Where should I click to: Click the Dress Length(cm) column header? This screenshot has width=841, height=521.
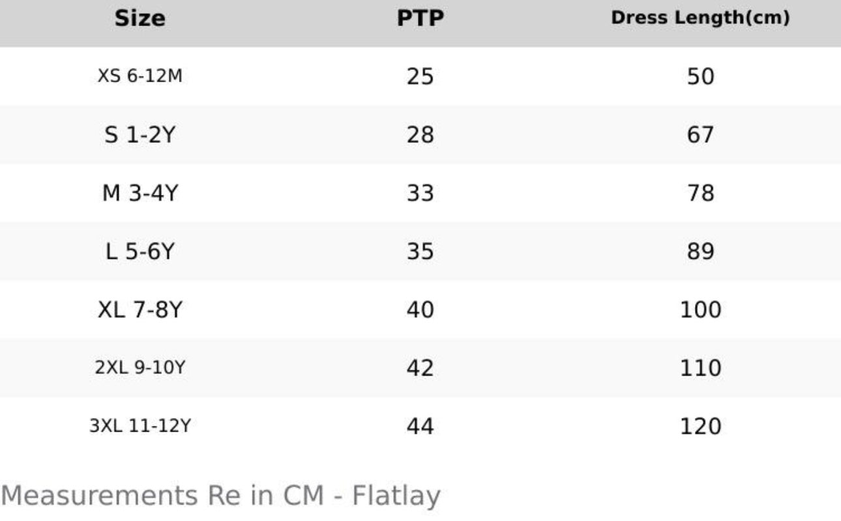[x=700, y=18]
